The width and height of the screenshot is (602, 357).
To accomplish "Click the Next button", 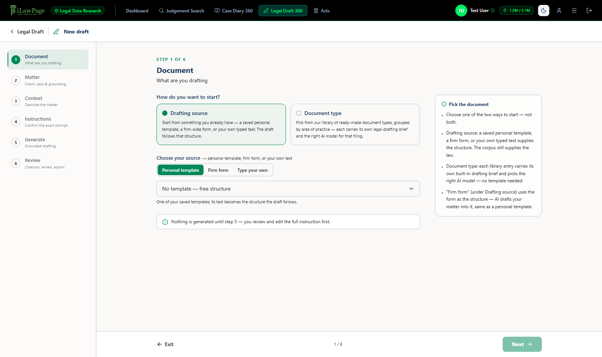I will pos(522,344).
